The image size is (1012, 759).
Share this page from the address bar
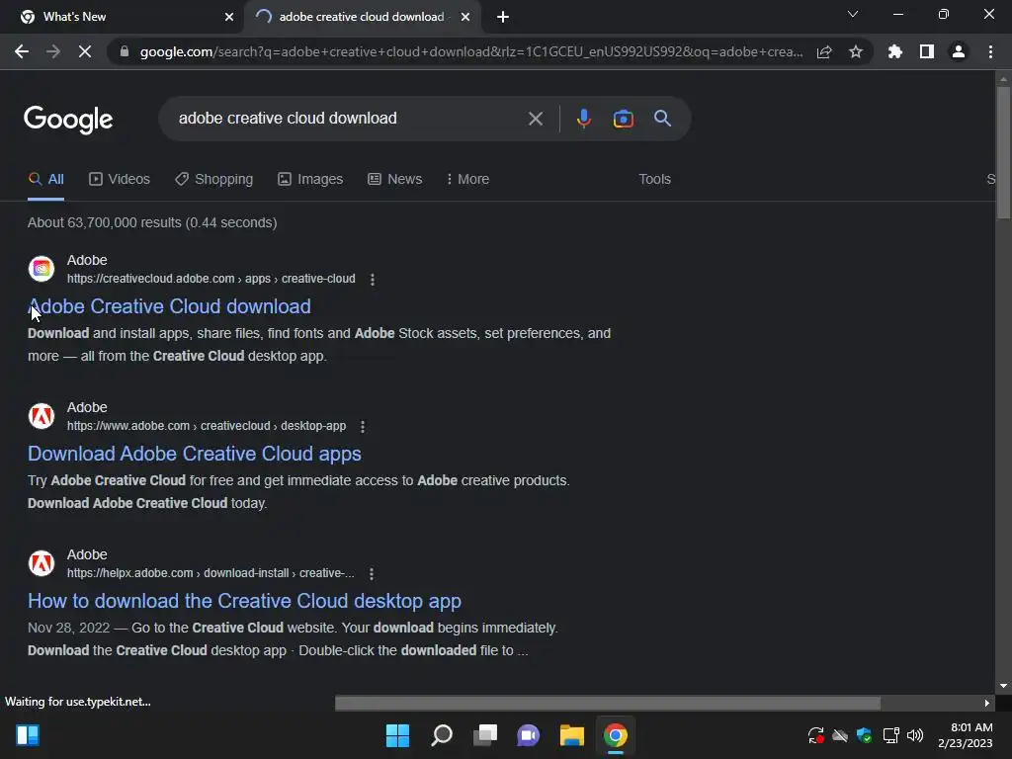pyautogui.click(x=824, y=51)
